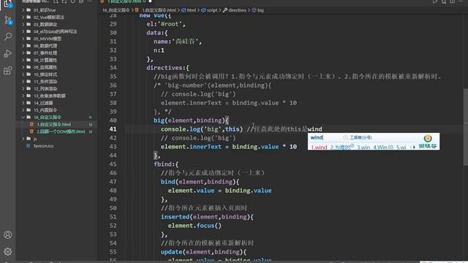Expand the 13_收集表单数据 folder chevron
Viewport: 468px width, 263px height.
[x=23, y=96]
